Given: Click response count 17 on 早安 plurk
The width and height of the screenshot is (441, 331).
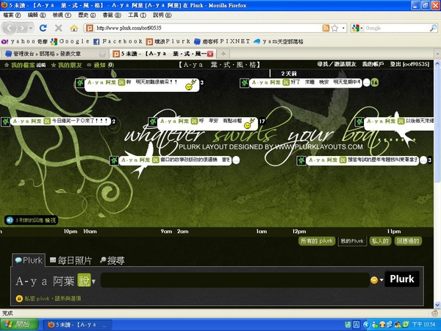Looking at the screenshot, I should [x=262, y=121].
